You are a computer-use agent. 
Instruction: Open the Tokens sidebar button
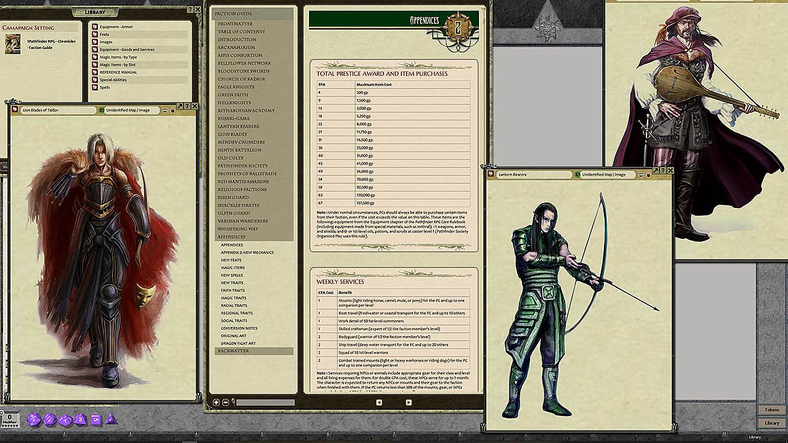click(771, 410)
